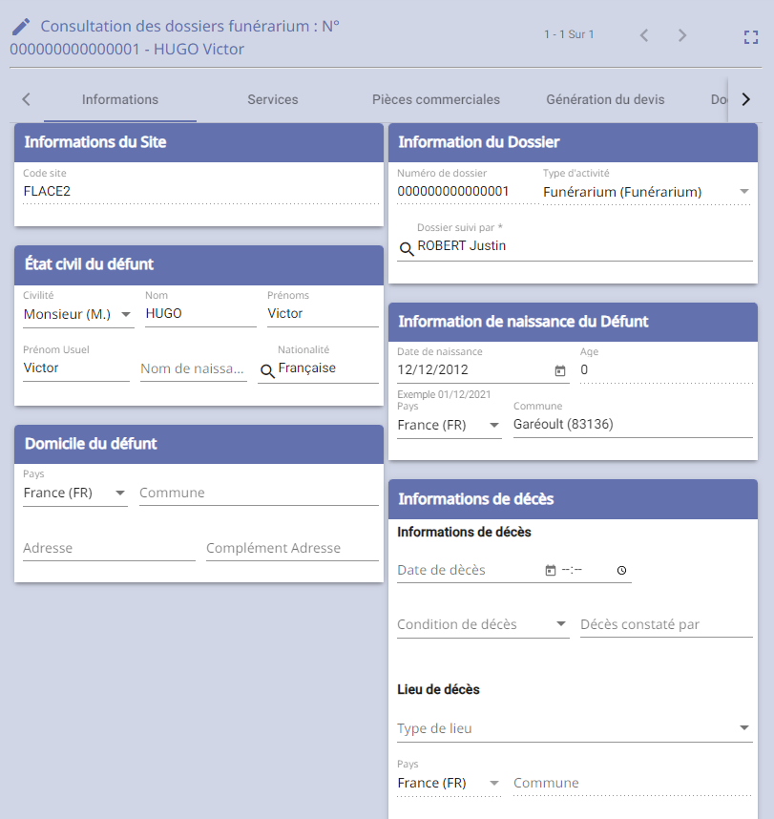The width and height of the screenshot is (774, 819).
Task: Expand Type d'activité dropdown
Action: pos(744,192)
